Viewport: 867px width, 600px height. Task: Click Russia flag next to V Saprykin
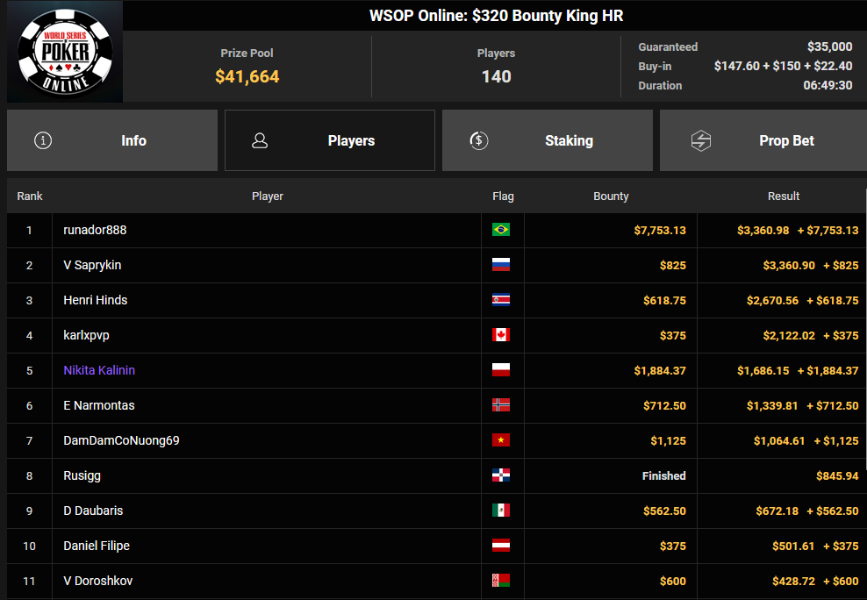pos(501,265)
